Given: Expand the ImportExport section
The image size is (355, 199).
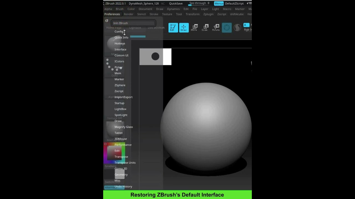Looking at the screenshot, I should (123, 97).
